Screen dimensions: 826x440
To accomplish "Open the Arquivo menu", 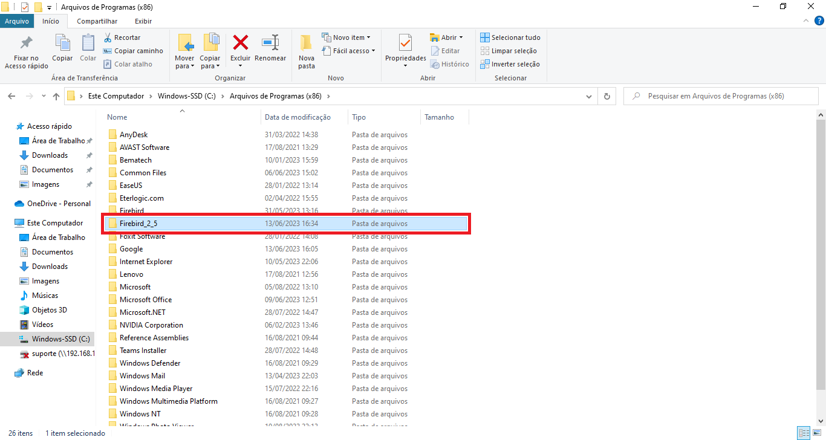I will [17, 21].
